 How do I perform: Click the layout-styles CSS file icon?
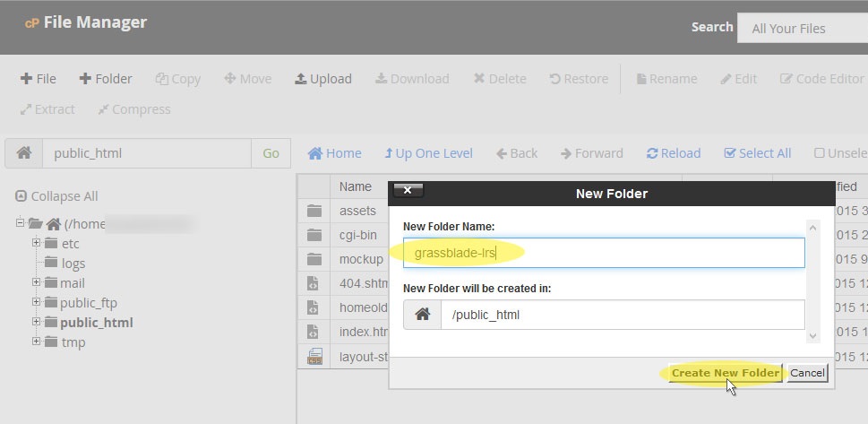(x=314, y=357)
